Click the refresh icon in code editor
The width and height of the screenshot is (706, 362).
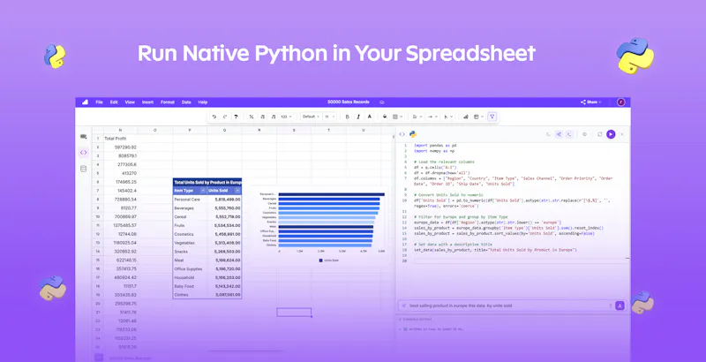pyautogui.click(x=600, y=134)
